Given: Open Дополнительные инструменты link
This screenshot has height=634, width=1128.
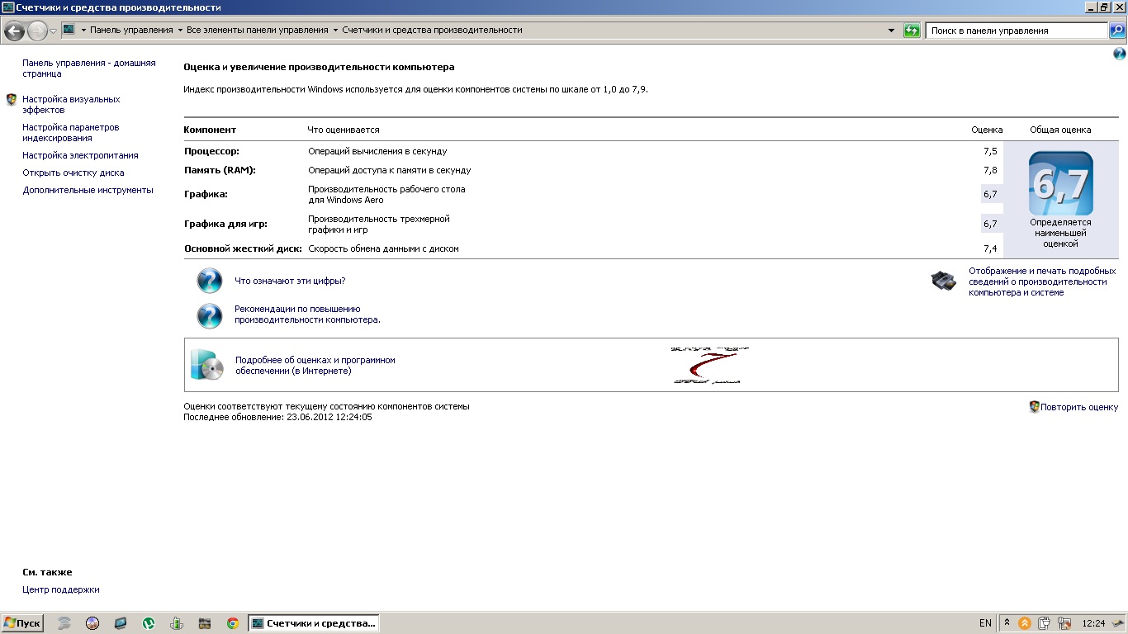Looking at the screenshot, I should click(88, 190).
